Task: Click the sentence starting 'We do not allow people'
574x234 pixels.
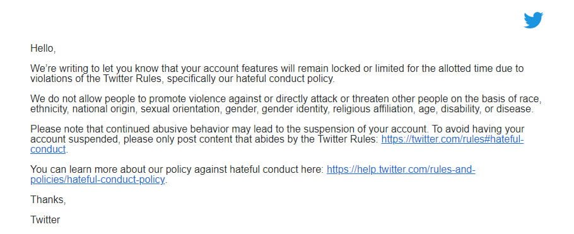Action: [x=286, y=103]
